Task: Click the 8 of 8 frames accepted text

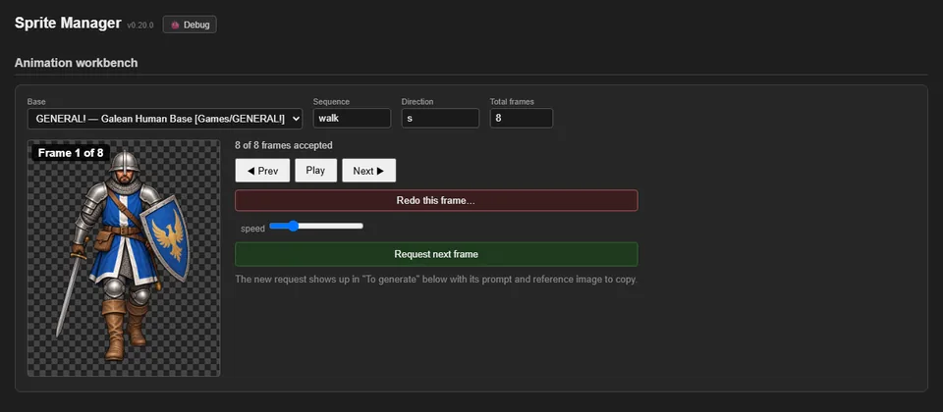Action: [284, 145]
